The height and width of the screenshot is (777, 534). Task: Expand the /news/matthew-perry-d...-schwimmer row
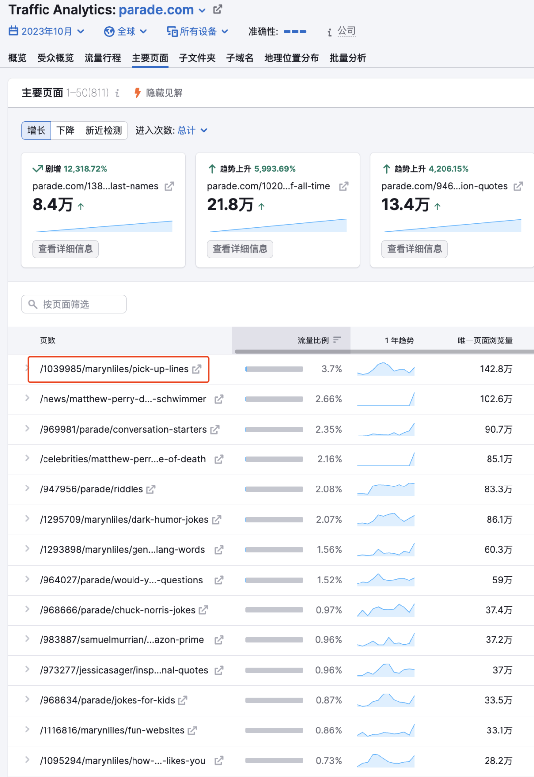(x=27, y=398)
